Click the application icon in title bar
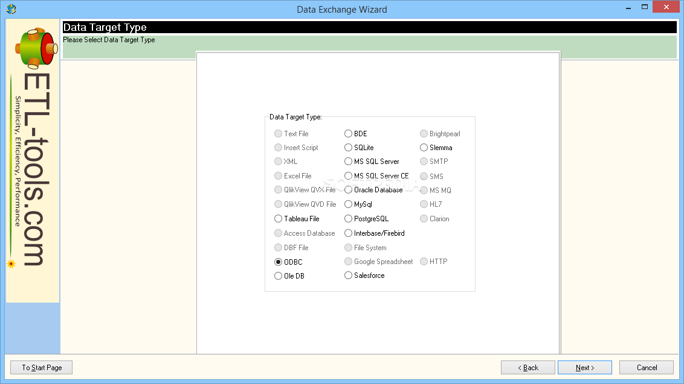684x384 pixels. coord(11,8)
